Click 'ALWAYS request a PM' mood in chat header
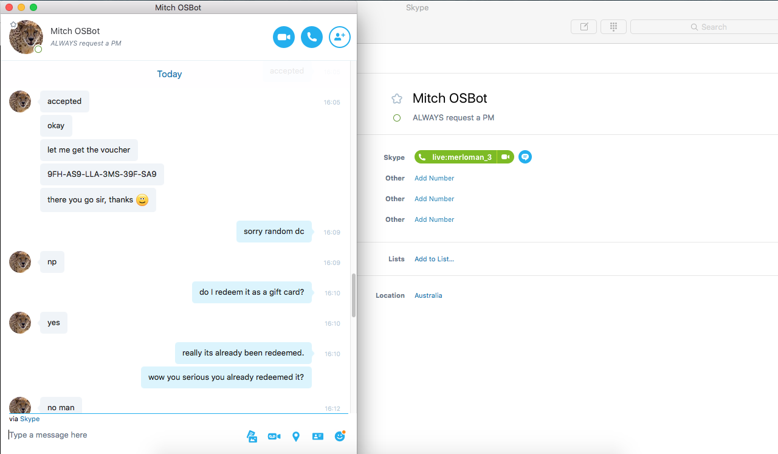The width and height of the screenshot is (778, 454). coord(86,43)
